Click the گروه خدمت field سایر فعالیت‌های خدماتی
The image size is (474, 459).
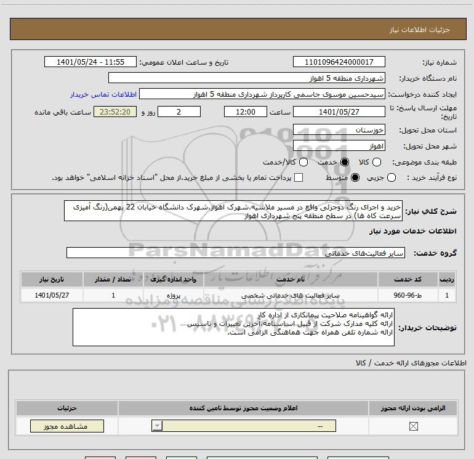(x=236, y=253)
